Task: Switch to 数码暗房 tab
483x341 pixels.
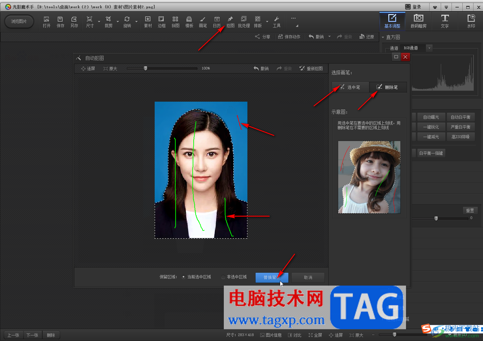Action: click(x=418, y=21)
